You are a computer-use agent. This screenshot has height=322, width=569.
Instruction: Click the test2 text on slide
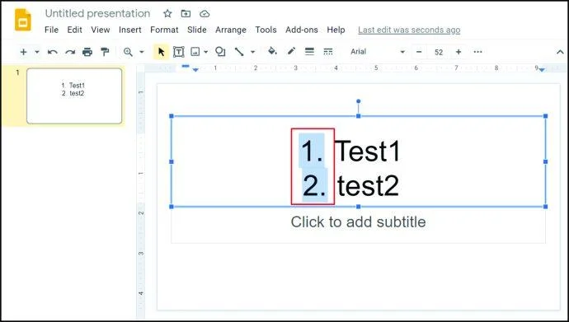tap(369, 186)
